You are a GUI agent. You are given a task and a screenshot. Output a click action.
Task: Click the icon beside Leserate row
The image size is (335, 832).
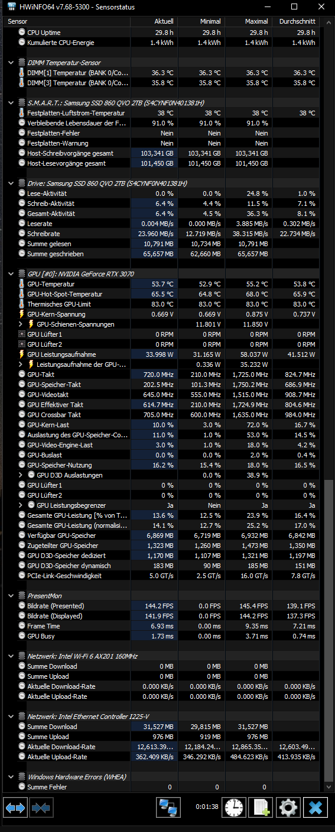22,224
